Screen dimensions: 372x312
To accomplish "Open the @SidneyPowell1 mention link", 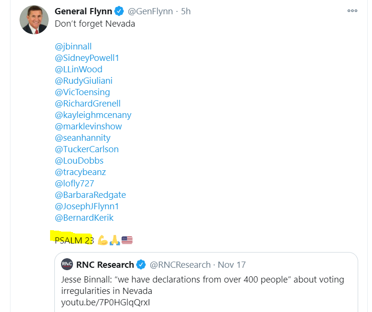I will 87,58.
